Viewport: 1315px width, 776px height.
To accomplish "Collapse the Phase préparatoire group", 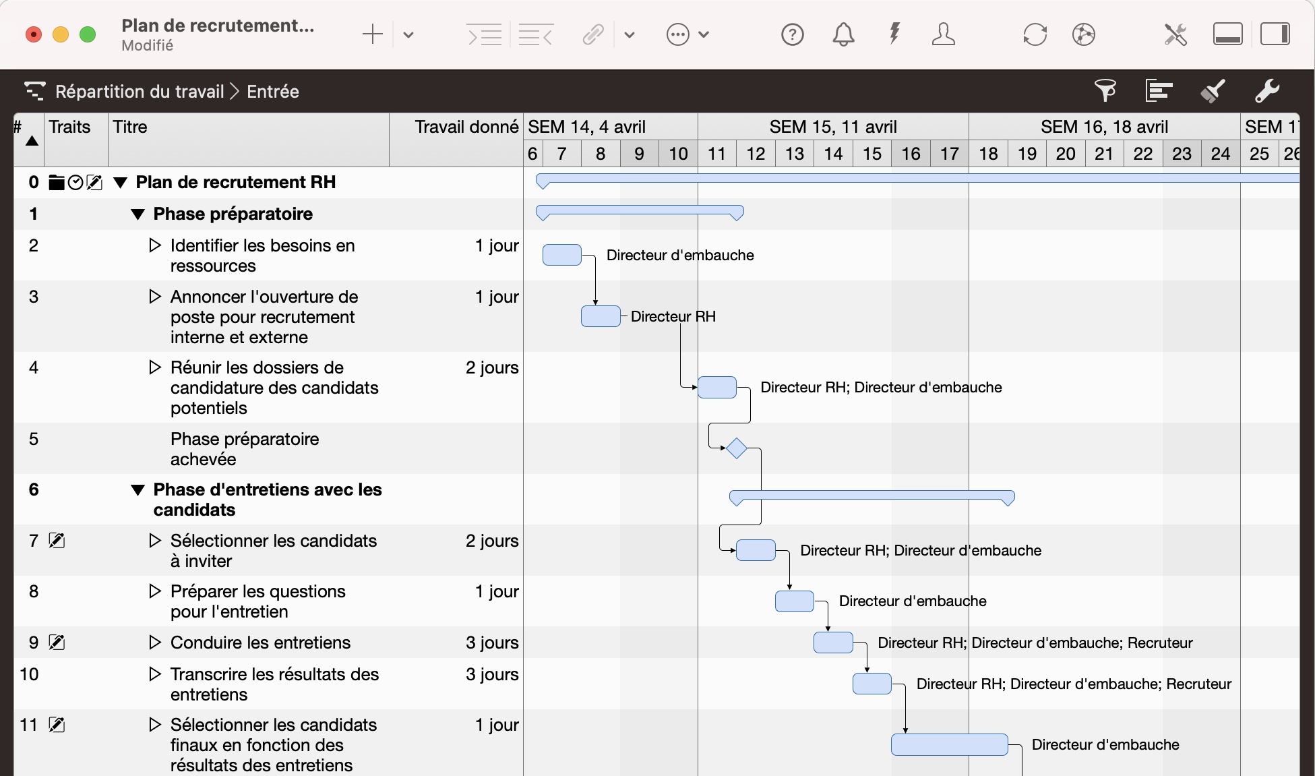I will pos(137,214).
